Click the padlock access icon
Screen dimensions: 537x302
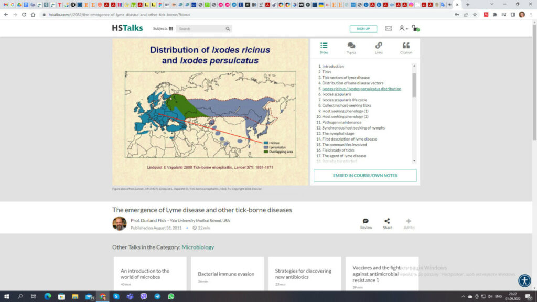415,29
